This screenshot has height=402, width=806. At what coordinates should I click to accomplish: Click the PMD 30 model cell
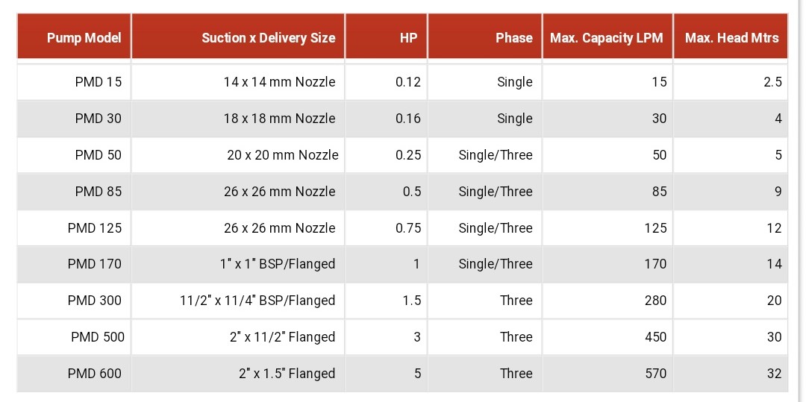(x=98, y=119)
